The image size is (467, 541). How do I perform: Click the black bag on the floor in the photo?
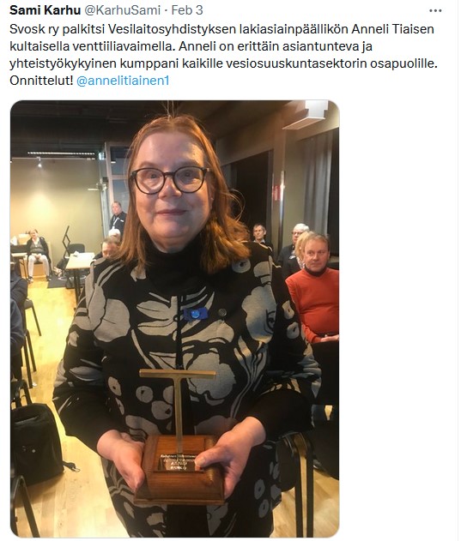[x=38, y=438]
